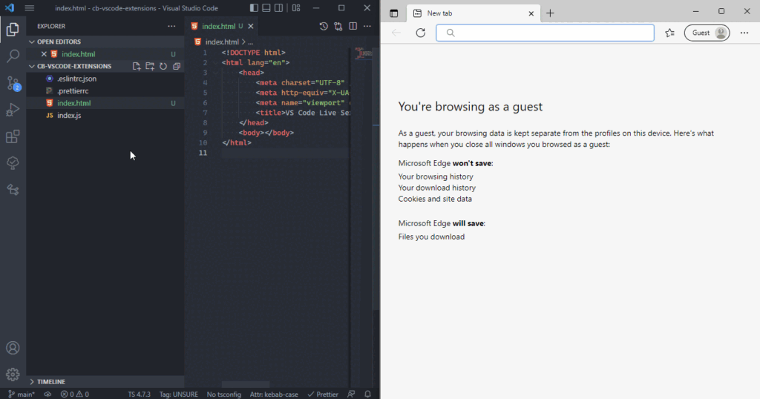Click the code minimap in the editor

pyautogui.click(x=364, y=53)
